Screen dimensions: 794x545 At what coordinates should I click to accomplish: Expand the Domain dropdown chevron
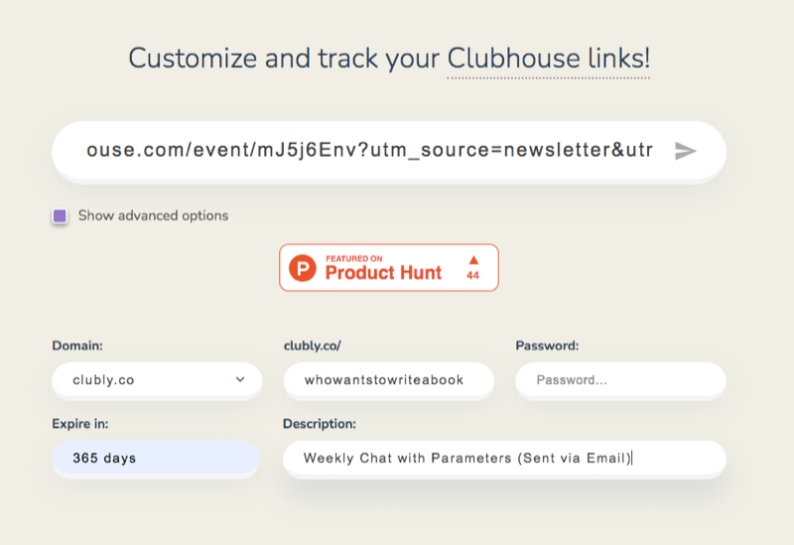[240, 379]
